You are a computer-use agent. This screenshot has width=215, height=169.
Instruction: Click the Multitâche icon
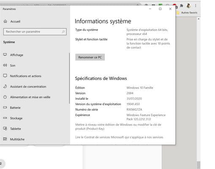pyautogui.click(x=5, y=139)
